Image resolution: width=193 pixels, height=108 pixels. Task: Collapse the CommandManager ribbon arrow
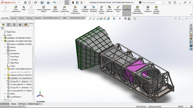(191, 15)
